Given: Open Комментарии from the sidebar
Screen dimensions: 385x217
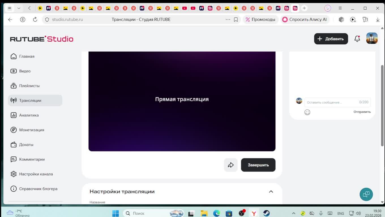Looking at the screenshot, I should pos(35,159).
